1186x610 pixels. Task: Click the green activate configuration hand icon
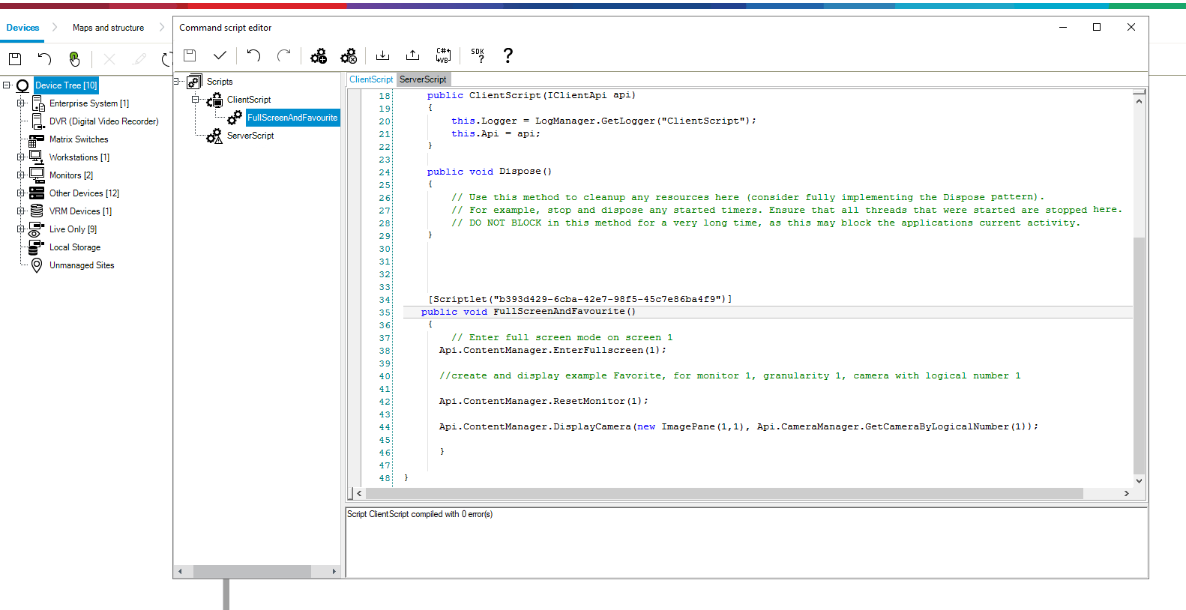point(74,58)
